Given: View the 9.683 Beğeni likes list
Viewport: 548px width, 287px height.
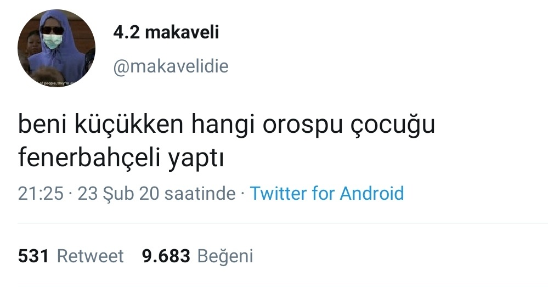Looking at the screenshot, I should coord(197,256).
